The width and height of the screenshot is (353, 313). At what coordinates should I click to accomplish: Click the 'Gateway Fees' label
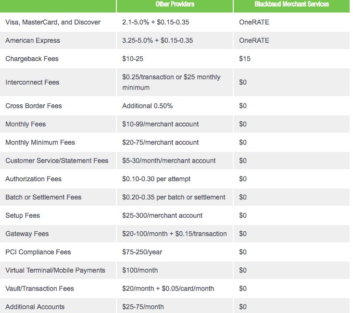pos(27,234)
